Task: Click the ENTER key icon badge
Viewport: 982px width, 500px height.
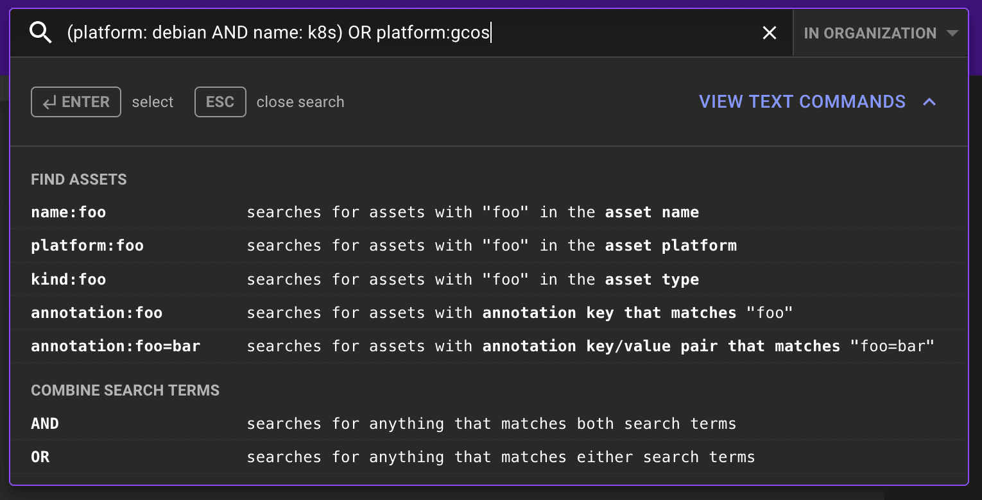Action: (76, 101)
